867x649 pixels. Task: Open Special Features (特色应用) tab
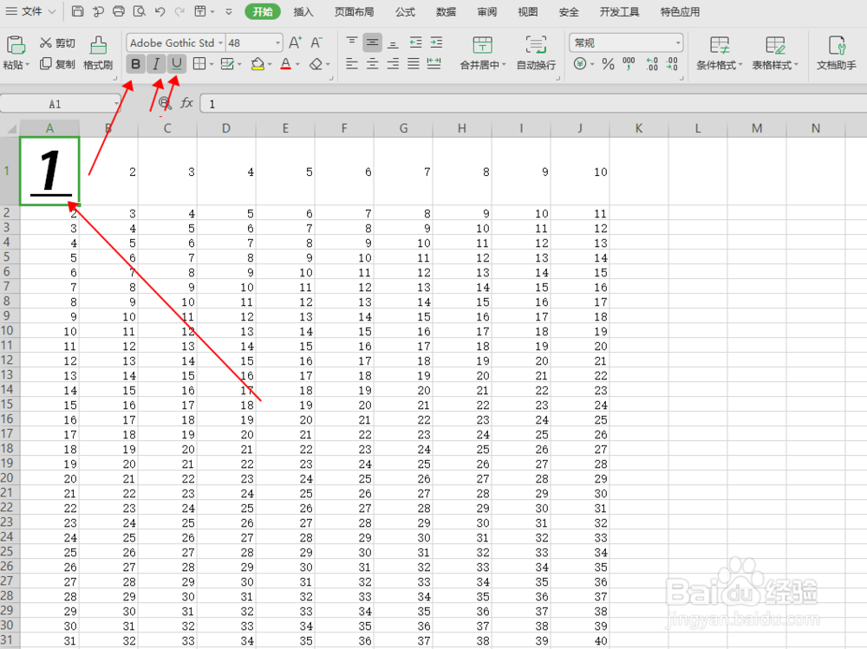tap(680, 11)
